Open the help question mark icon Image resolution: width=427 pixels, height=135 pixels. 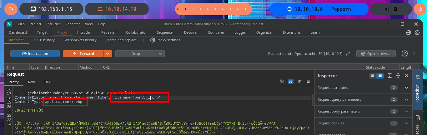(x=405, y=54)
